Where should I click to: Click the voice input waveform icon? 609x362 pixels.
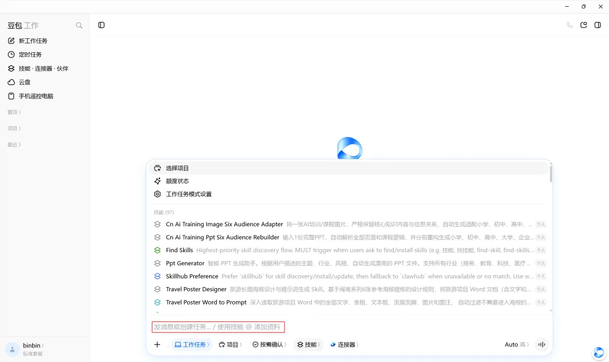pos(541,345)
